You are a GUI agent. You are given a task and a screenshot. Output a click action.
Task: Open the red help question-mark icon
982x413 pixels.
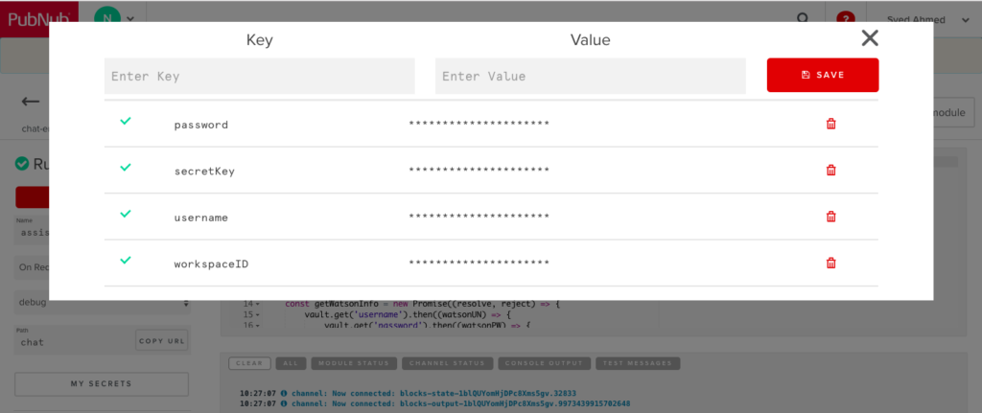(x=845, y=18)
